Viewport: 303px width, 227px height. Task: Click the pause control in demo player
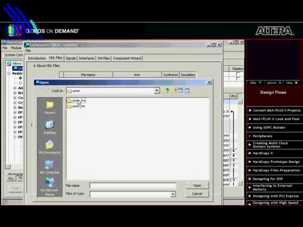click(274, 83)
